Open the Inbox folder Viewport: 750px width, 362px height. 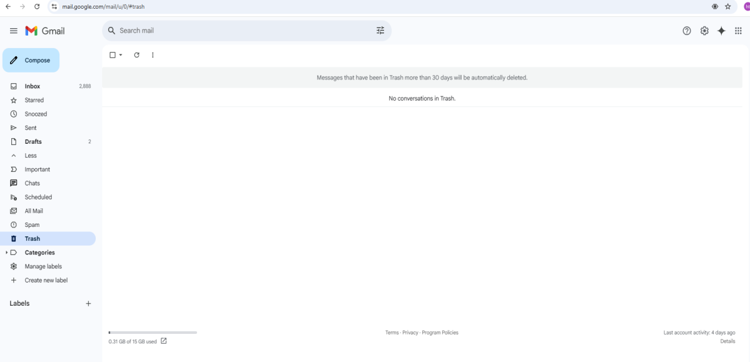pos(48,86)
